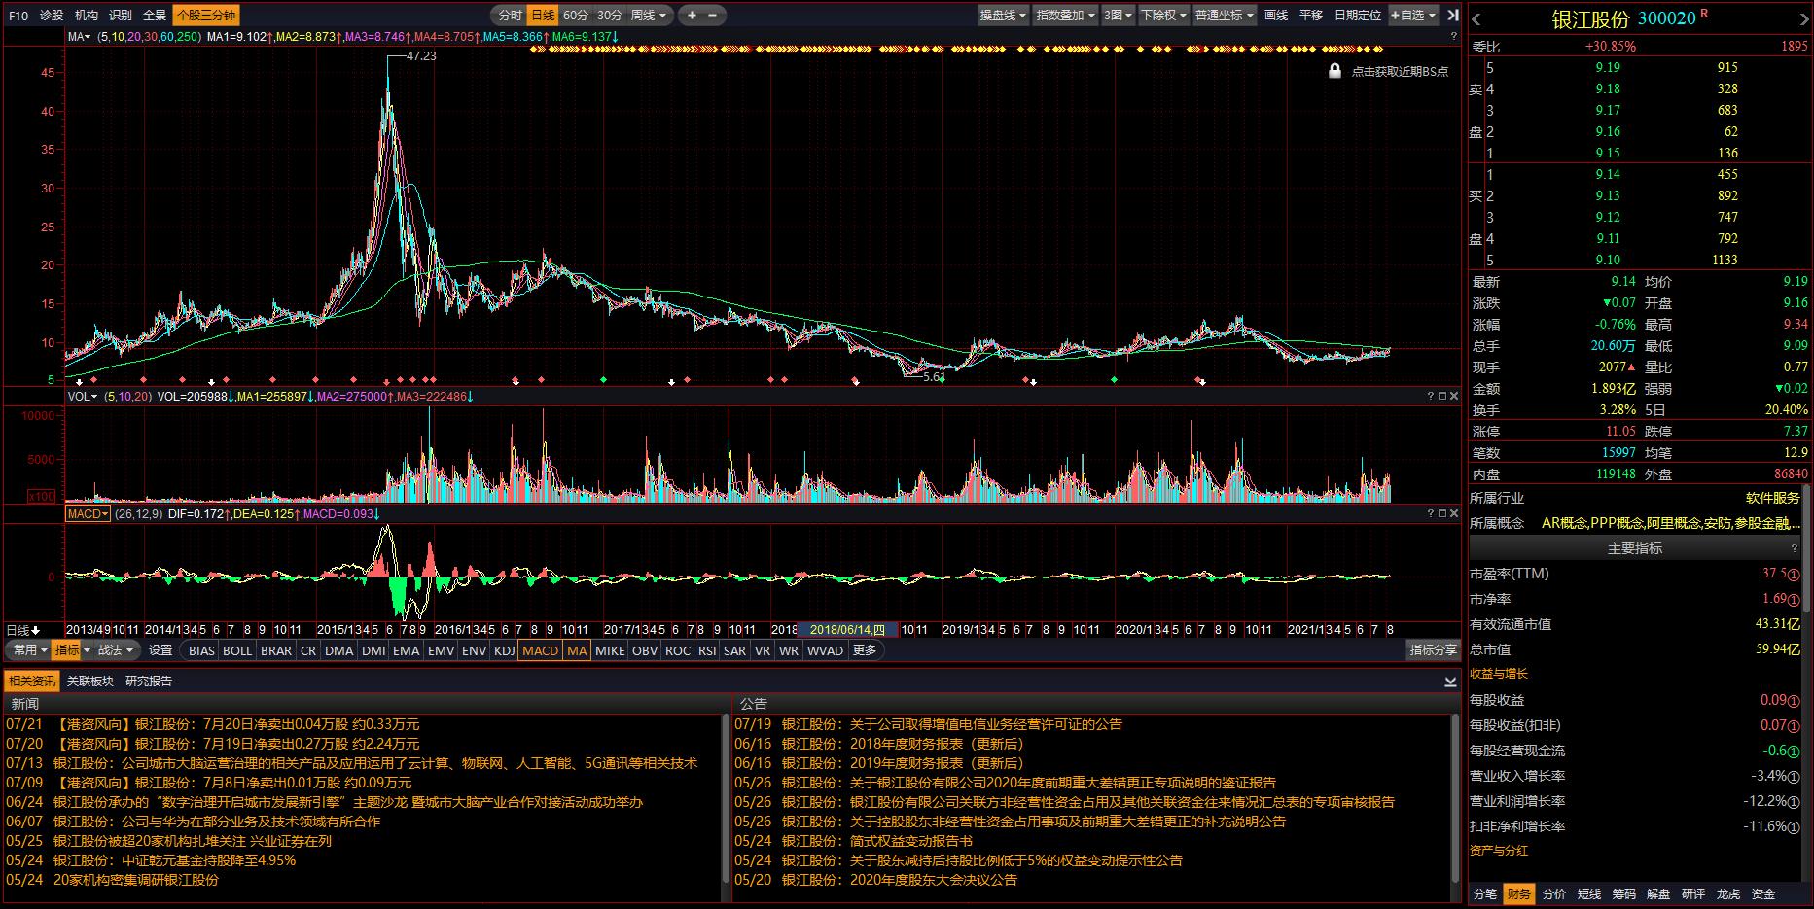Click the 日期定位 button
This screenshot has height=909, width=1814.
pyautogui.click(x=1357, y=15)
